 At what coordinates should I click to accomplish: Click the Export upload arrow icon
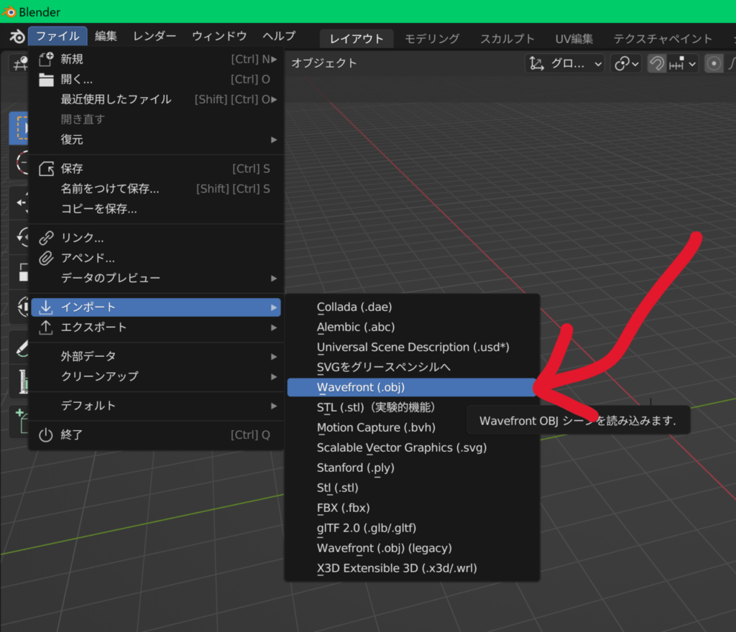45,327
